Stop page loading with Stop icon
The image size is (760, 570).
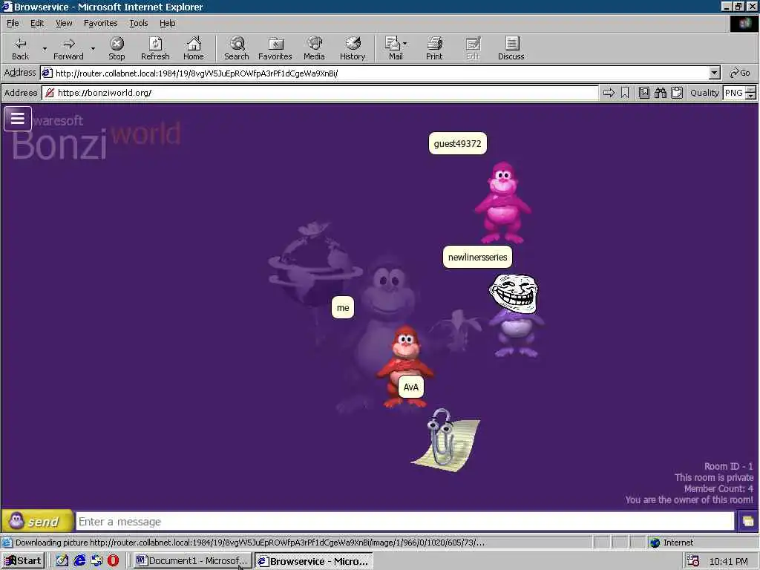pos(117,48)
